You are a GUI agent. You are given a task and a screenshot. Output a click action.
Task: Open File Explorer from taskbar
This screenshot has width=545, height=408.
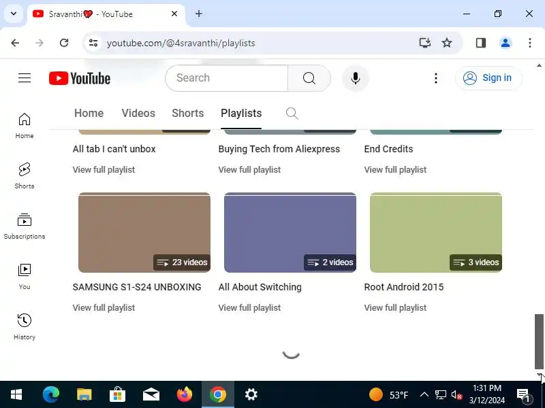pos(84,394)
